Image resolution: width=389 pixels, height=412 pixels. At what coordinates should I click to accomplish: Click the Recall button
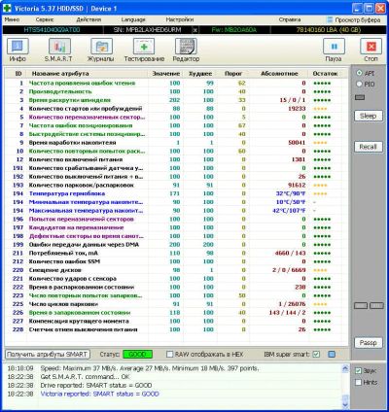(368, 147)
